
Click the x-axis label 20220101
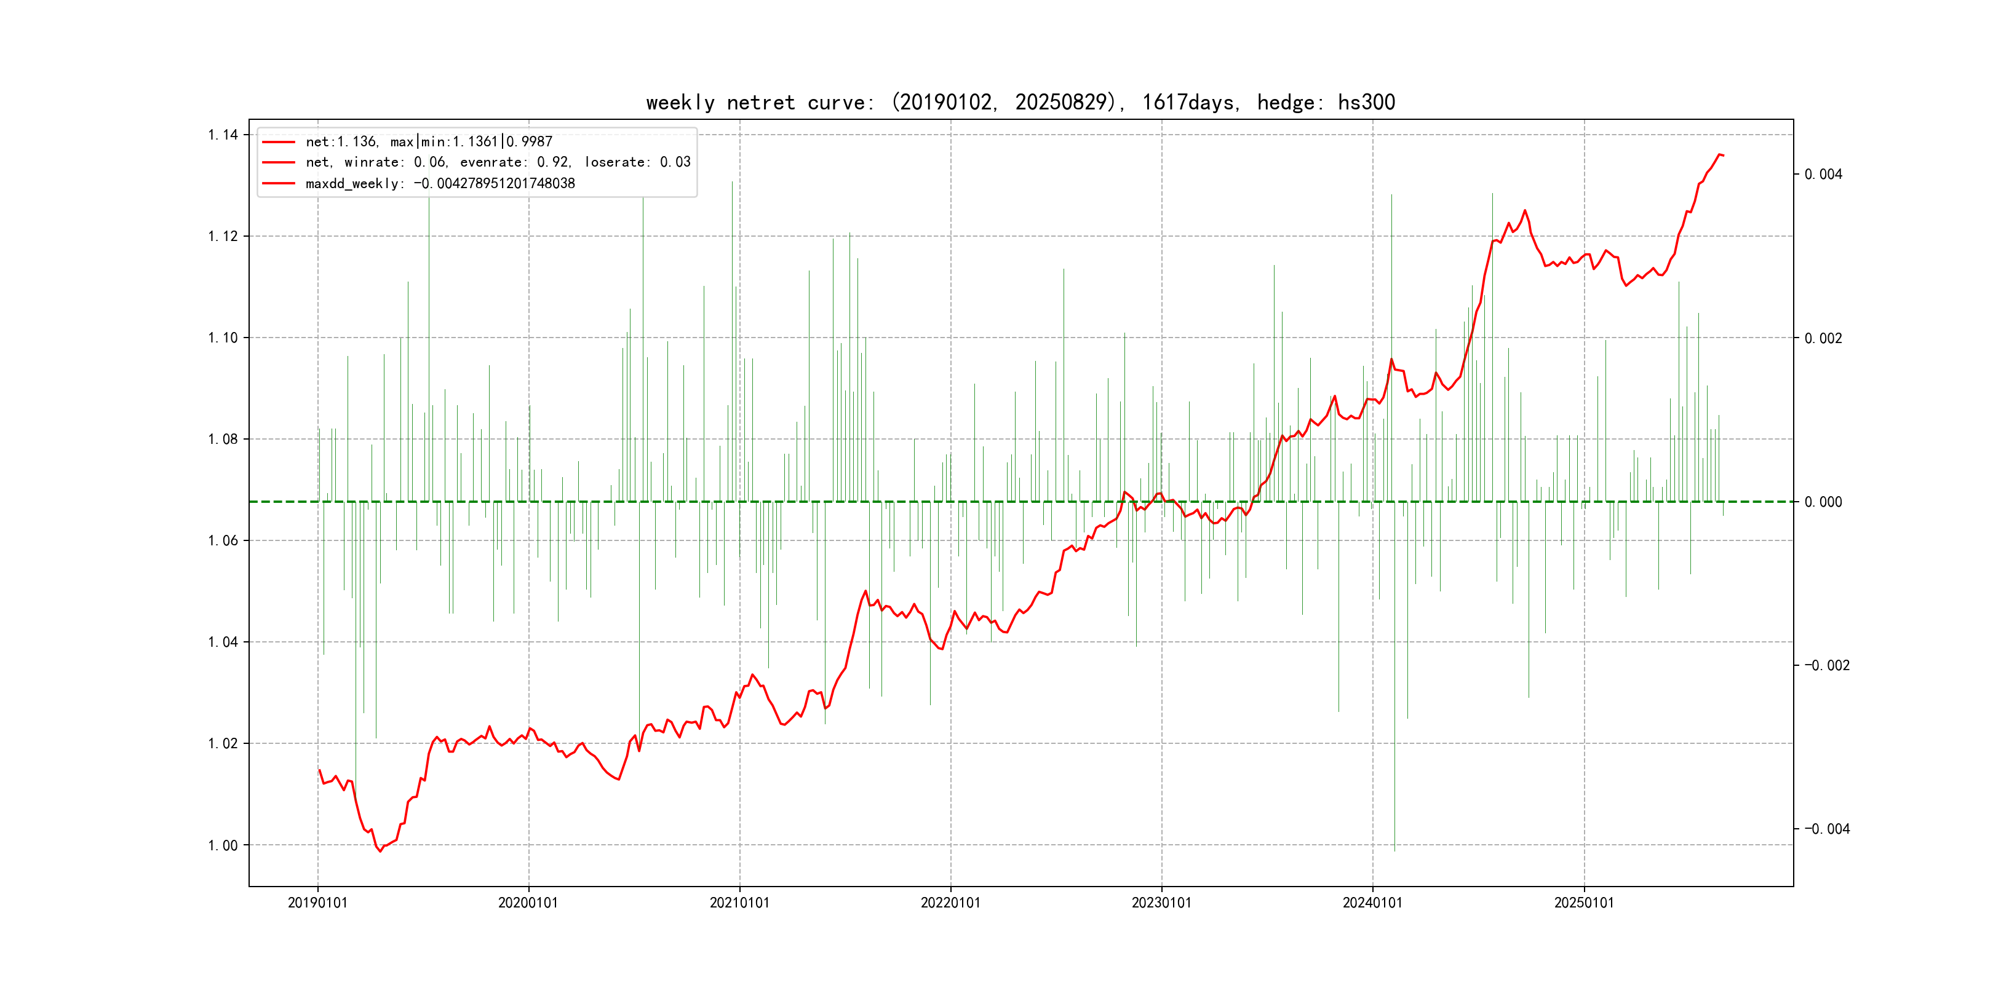coord(950,903)
